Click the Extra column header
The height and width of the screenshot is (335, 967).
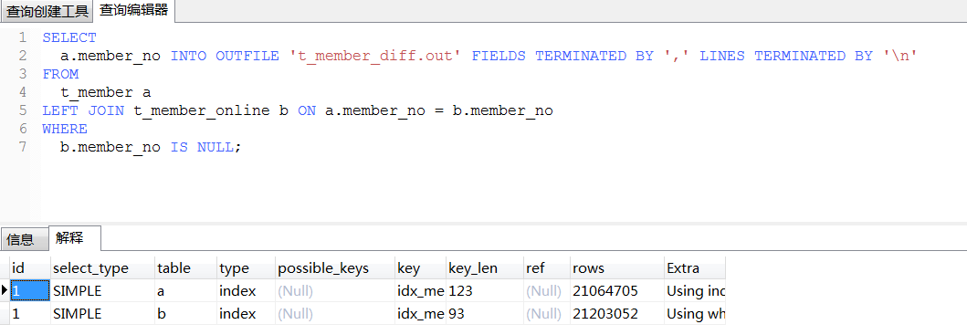694,268
